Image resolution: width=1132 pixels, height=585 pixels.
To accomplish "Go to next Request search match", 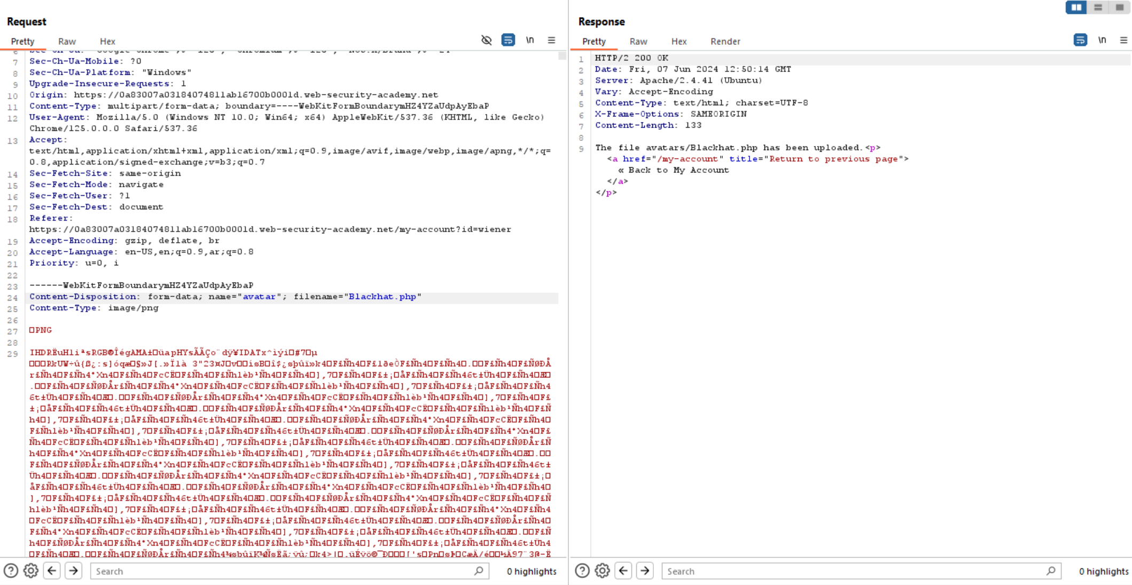I will [73, 571].
